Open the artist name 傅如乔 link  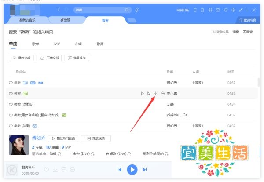[39, 138]
